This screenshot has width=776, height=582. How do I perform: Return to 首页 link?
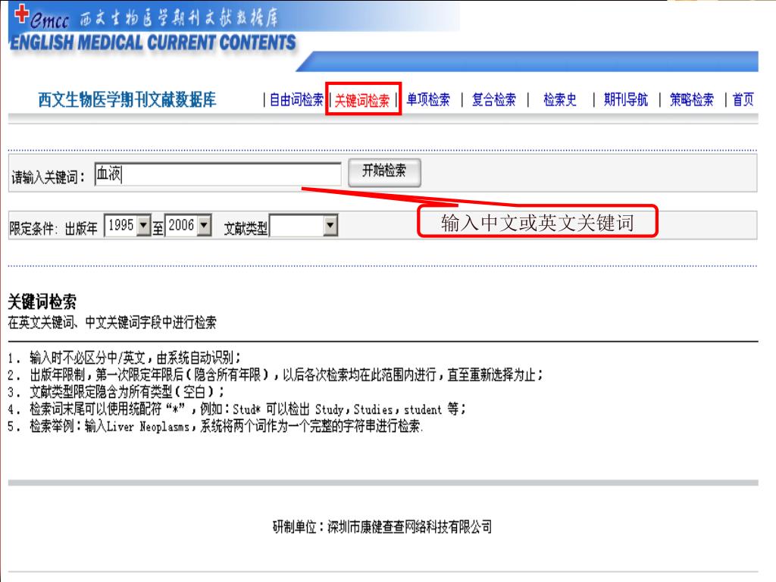[743, 100]
